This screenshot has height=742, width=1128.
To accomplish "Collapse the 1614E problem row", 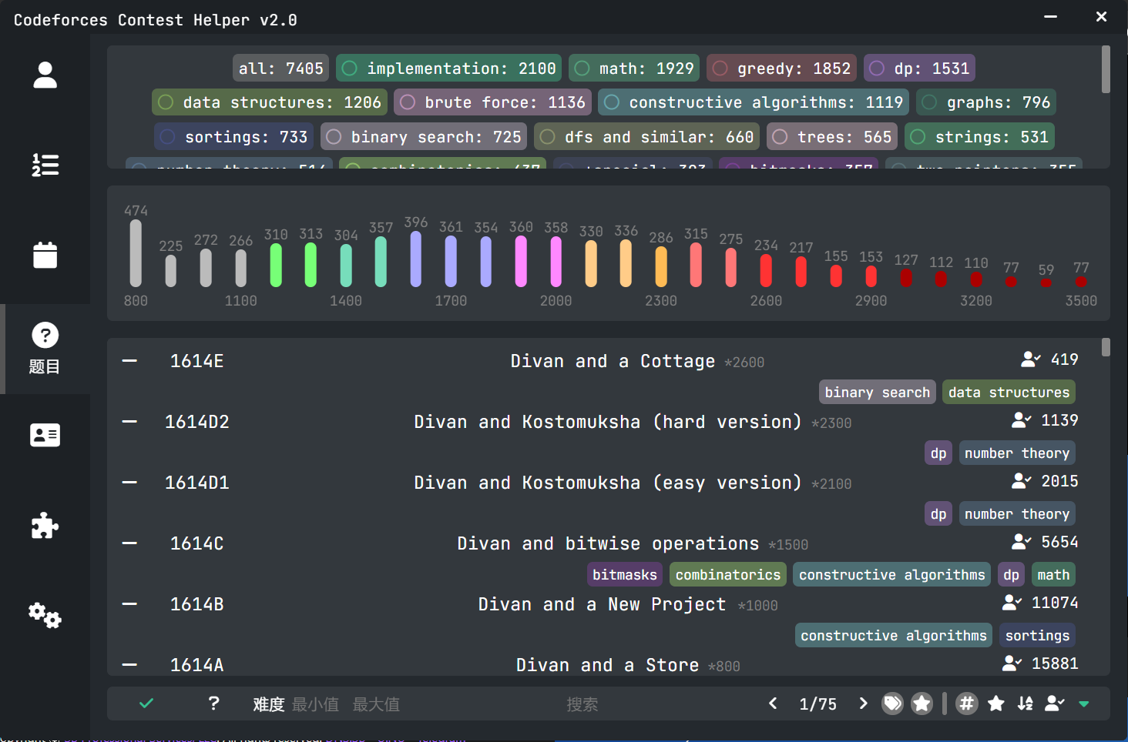I will pos(129,361).
